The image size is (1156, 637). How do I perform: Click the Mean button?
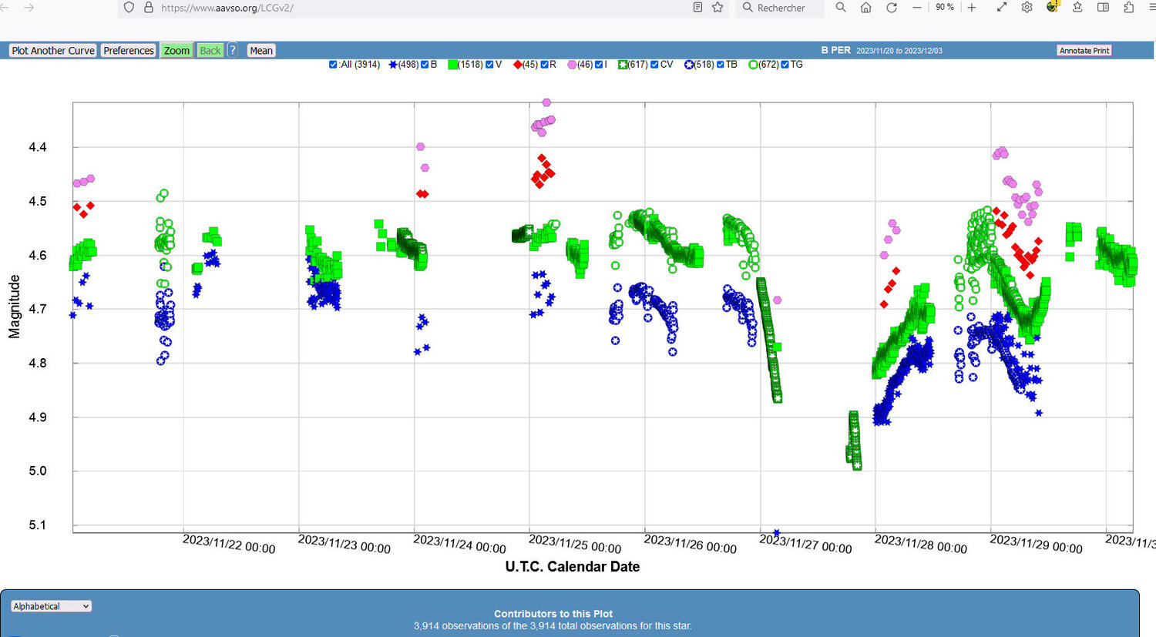[x=261, y=51]
